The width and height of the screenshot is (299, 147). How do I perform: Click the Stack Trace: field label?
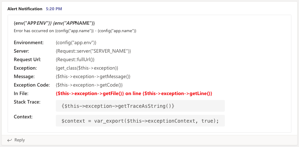click(x=27, y=102)
